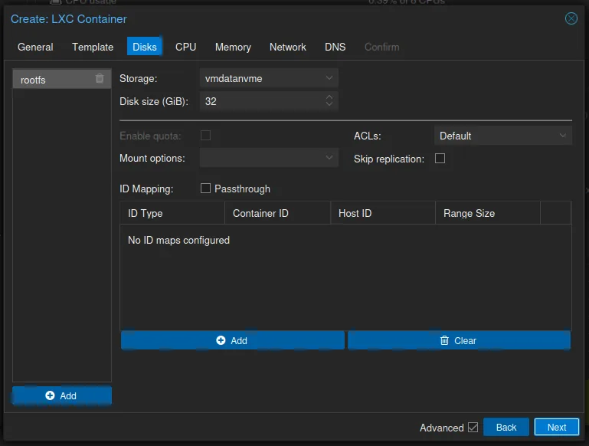Image resolution: width=589 pixels, height=446 pixels.
Task: Select the rootfs disk entry
Action: [x=62, y=79]
